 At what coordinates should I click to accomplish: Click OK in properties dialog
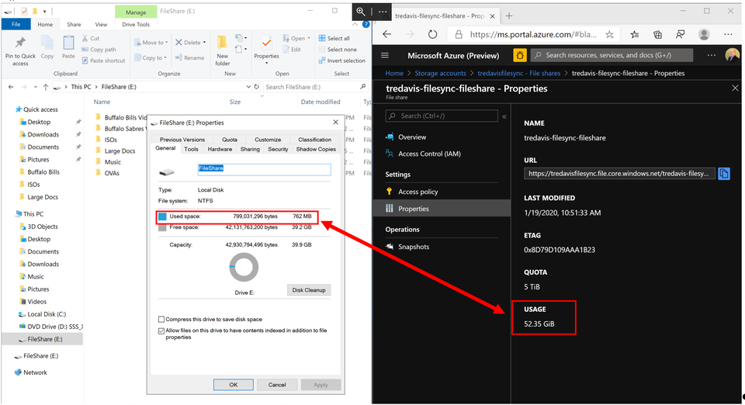pos(234,385)
